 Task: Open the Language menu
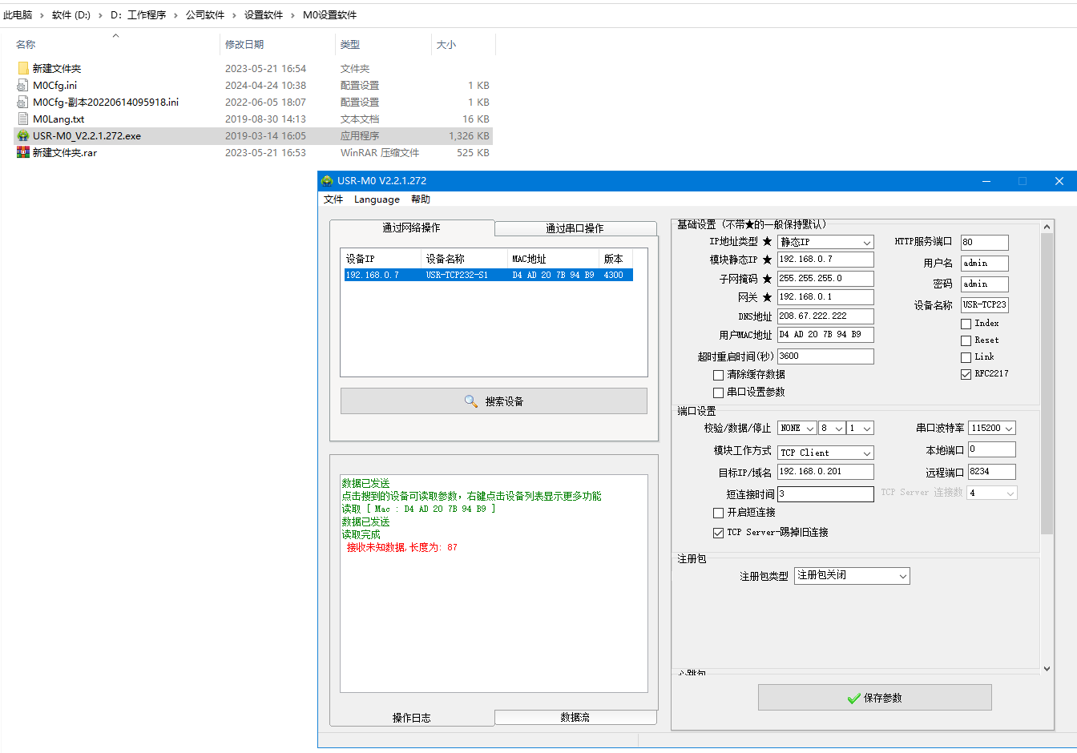pos(377,199)
